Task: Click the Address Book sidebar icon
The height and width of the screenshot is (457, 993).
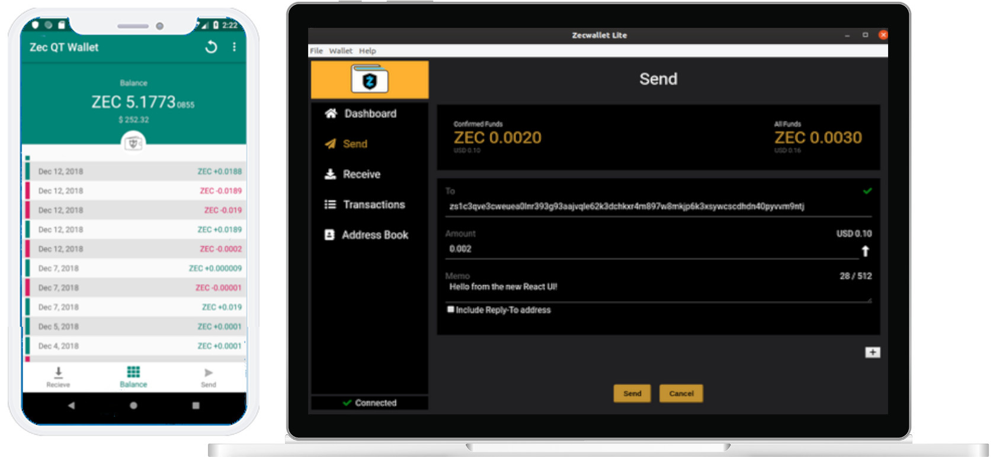Action: tap(329, 235)
